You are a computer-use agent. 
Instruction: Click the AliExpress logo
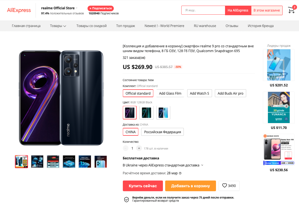[19, 10]
